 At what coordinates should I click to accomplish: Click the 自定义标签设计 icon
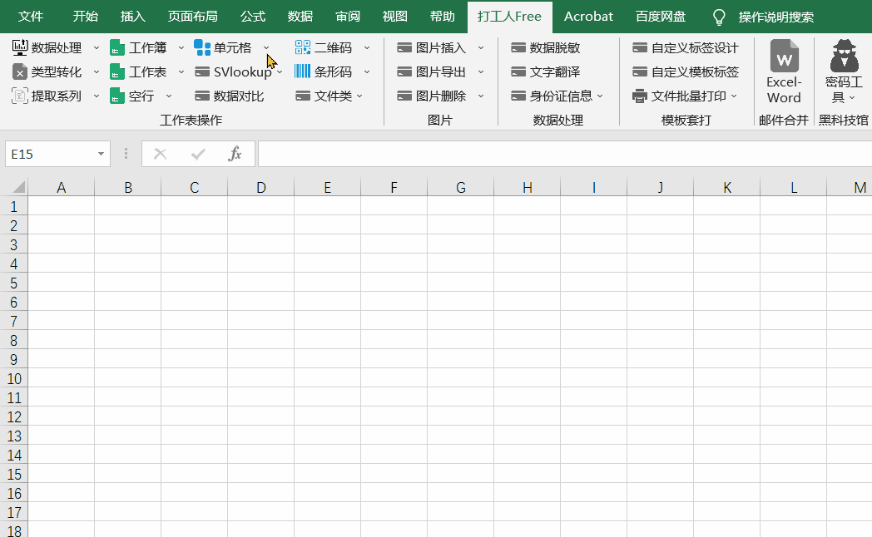click(640, 47)
